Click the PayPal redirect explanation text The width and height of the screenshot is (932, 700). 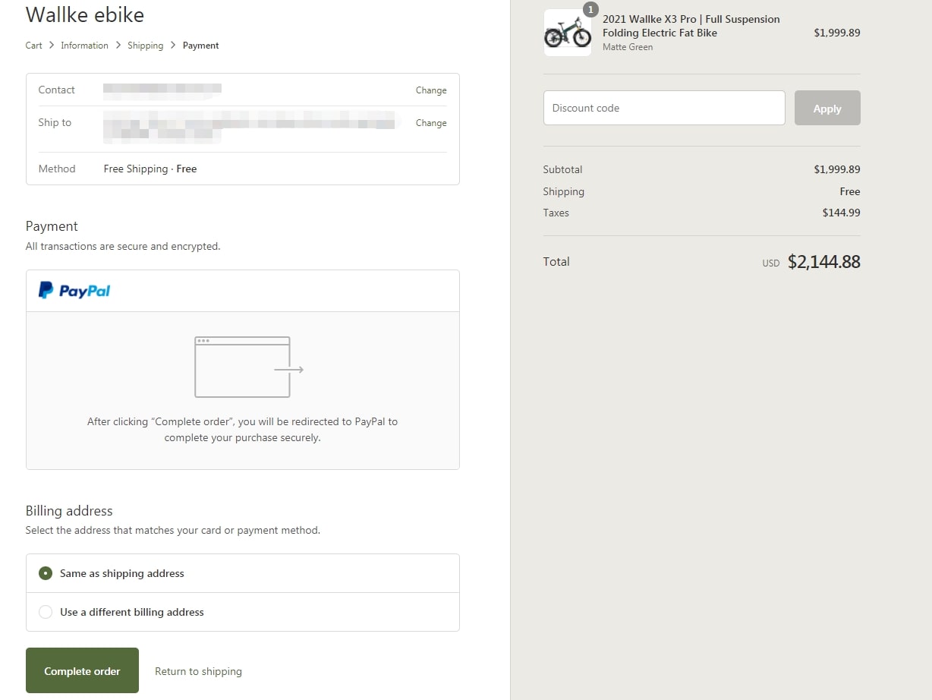(243, 430)
